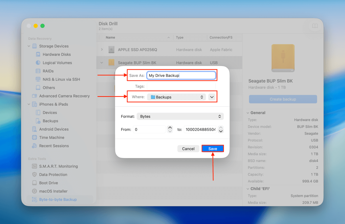
Task: Click the Save button
Action: (212, 148)
